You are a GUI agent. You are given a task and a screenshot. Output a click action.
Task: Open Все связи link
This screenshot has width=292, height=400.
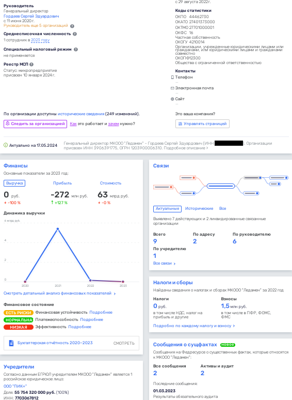165,263
